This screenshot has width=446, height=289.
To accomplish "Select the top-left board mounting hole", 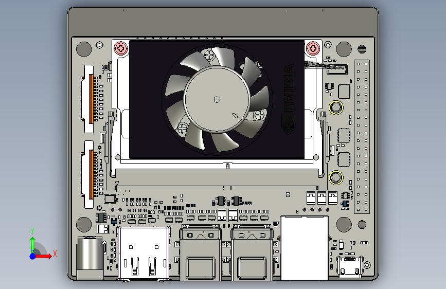I will (x=84, y=49).
